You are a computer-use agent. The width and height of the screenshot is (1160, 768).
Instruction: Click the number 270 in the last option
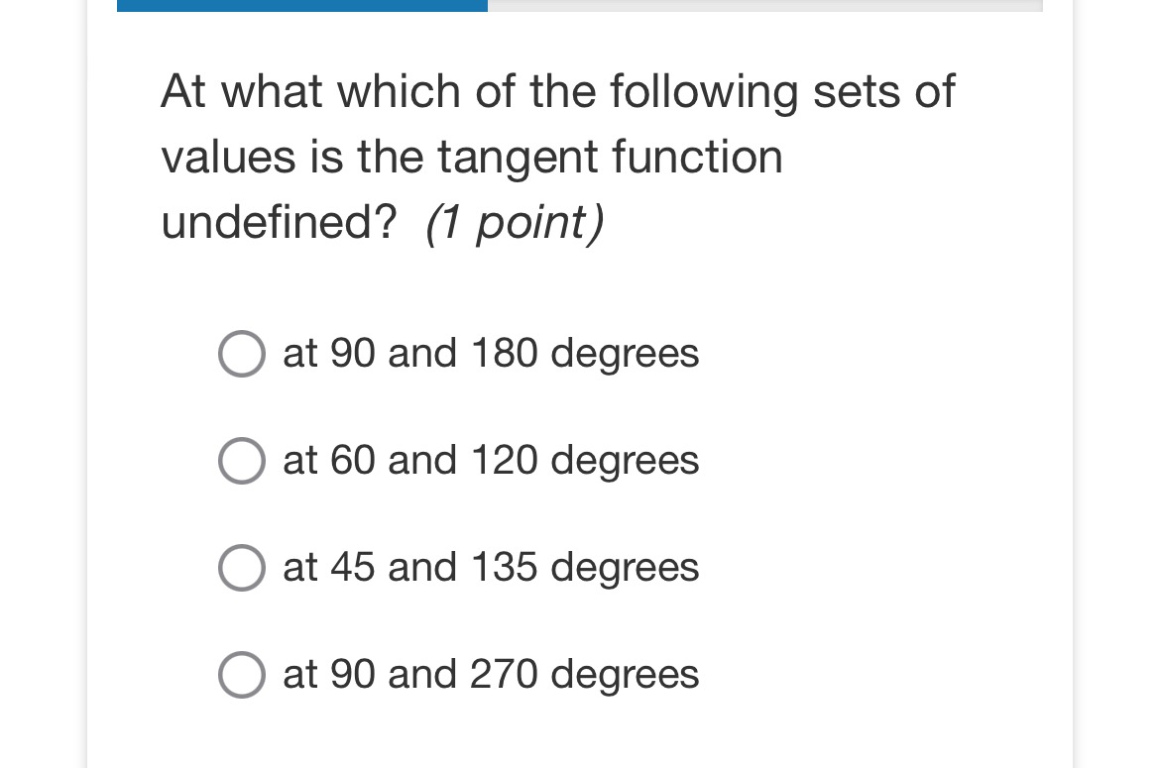point(505,675)
